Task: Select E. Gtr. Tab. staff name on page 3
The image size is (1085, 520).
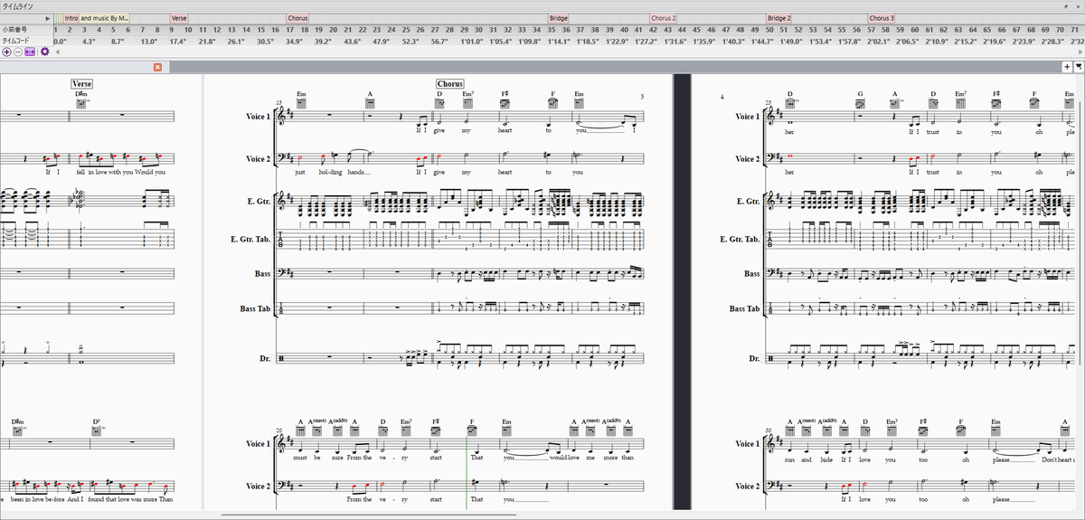Action: click(x=250, y=240)
